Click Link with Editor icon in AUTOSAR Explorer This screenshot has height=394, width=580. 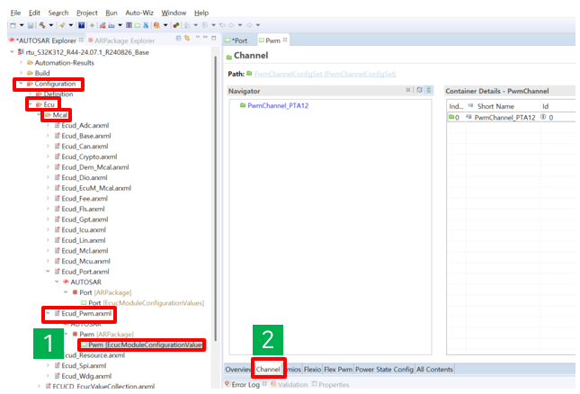187,38
